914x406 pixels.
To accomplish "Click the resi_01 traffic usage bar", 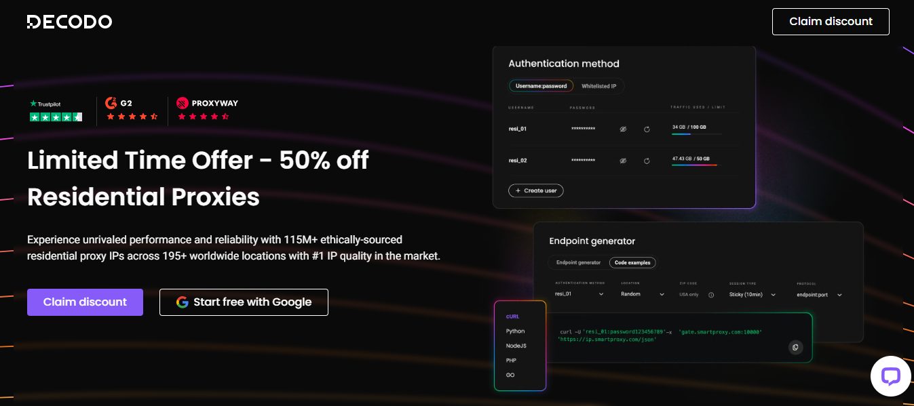I will (x=696, y=134).
